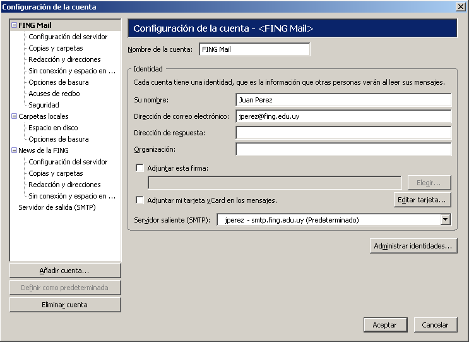Click the Eliminar cuenta button

pos(65,305)
